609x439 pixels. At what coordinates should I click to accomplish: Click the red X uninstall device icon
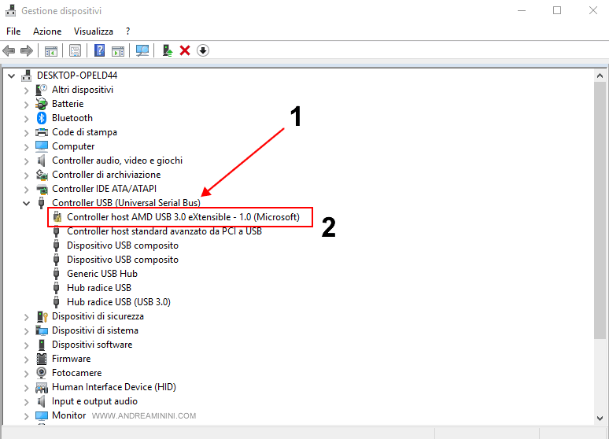coord(185,50)
